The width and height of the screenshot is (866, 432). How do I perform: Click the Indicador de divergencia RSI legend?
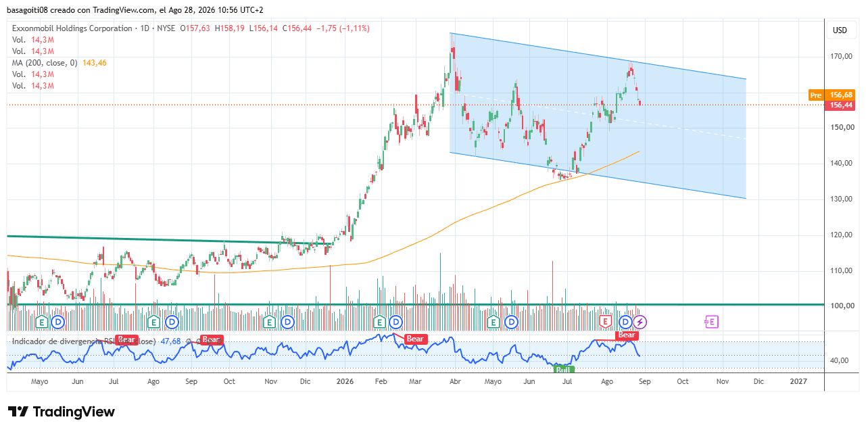(85, 341)
